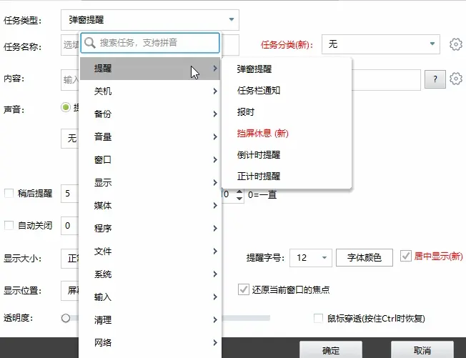
Task: Select 正计时提醒 from the submenu
Action: (x=287, y=176)
